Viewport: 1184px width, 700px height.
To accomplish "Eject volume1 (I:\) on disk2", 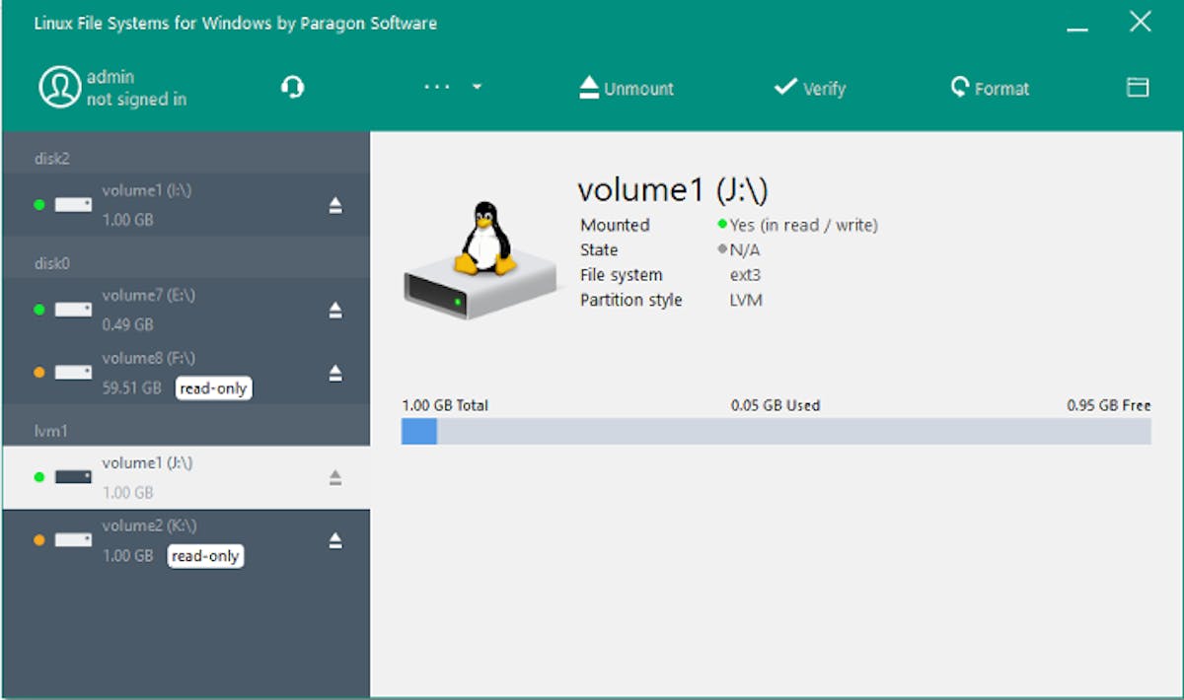I will tap(335, 204).
